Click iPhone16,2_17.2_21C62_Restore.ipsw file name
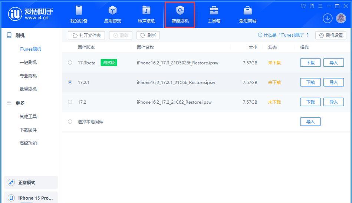This screenshot has width=352, height=203. (174, 102)
